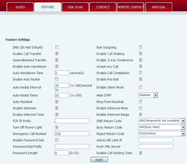187x164 pixels.
Task: Open the REMOTE CONTACT tab
Action: pos(131,7)
